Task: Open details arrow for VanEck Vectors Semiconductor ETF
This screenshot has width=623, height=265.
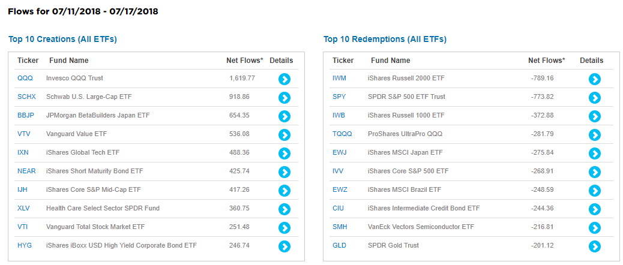Action: 594,228
